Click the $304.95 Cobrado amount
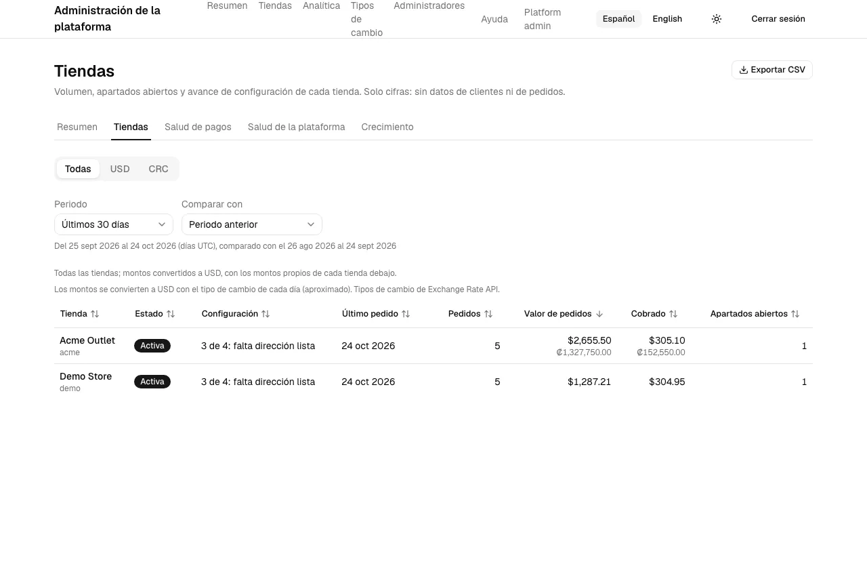The width and height of the screenshot is (867, 583). pyautogui.click(x=667, y=382)
